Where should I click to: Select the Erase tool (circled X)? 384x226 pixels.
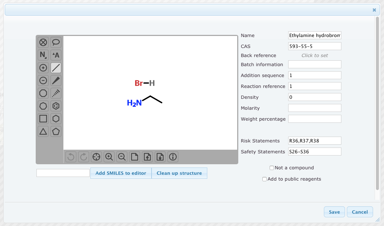[43, 42]
